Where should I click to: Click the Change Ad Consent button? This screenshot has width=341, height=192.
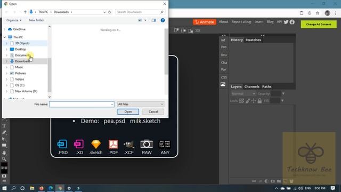[x=319, y=24]
